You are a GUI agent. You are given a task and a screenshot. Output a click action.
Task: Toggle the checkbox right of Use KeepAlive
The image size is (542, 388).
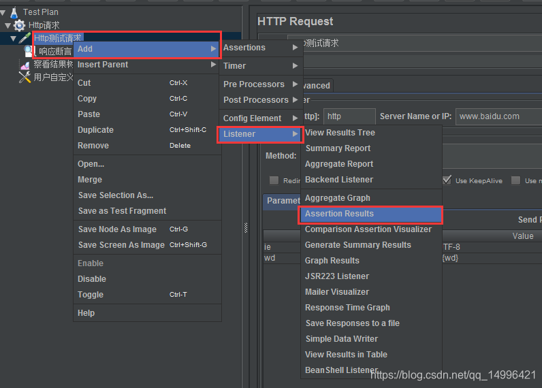[x=515, y=180]
